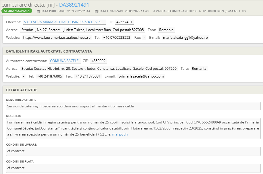Click the CONDITII DE LIVRARE field
Image resolution: width=263 pixels, height=174 pixels.
[x=133, y=151]
